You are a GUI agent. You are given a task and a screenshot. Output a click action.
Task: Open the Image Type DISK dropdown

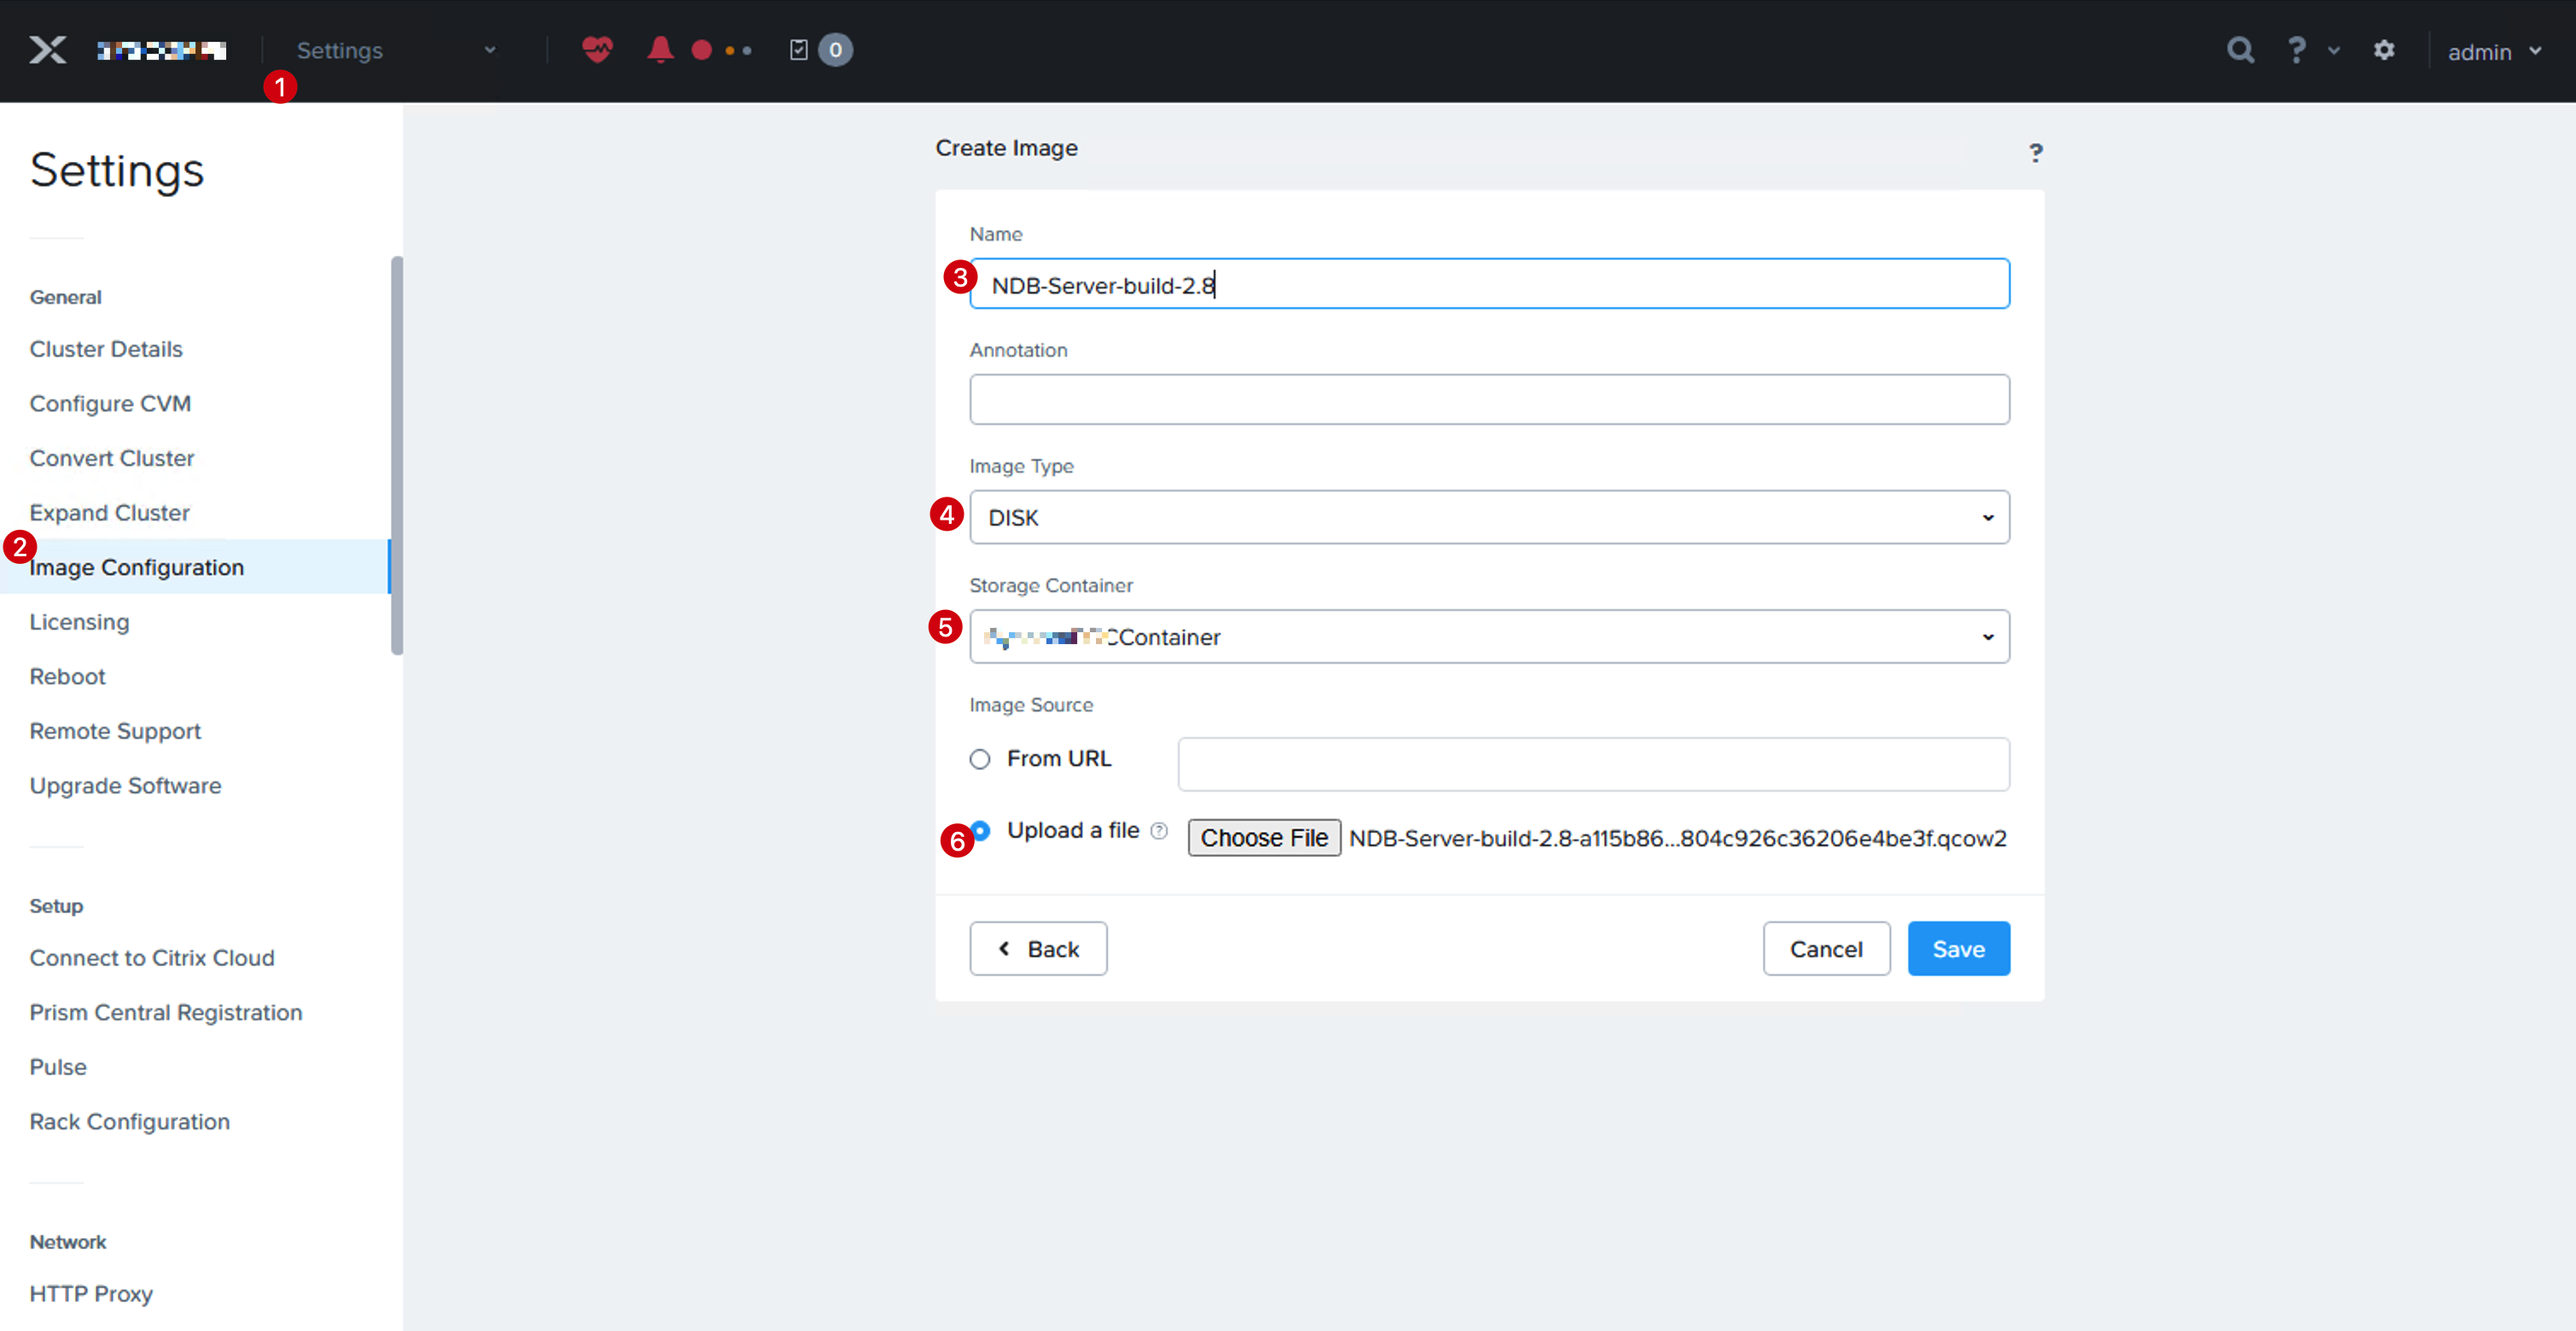click(x=1489, y=518)
